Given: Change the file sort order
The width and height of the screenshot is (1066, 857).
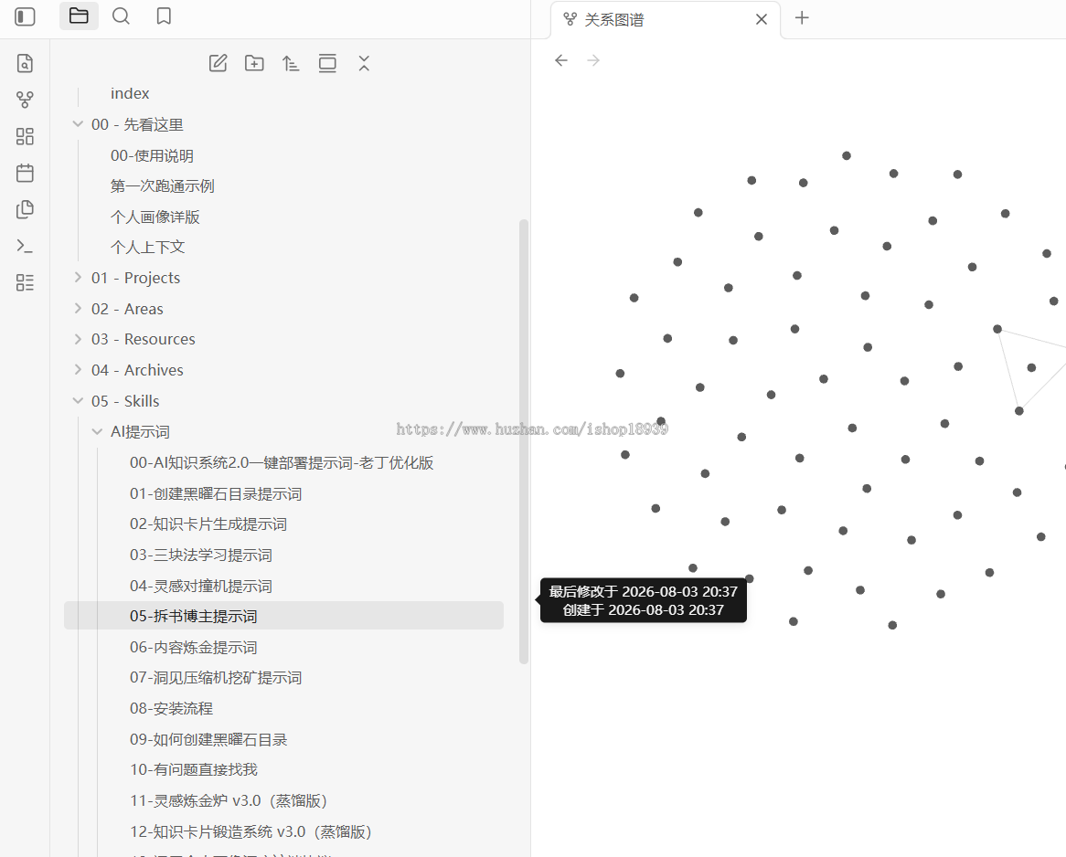Looking at the screenshot, I should click(291, 63).
